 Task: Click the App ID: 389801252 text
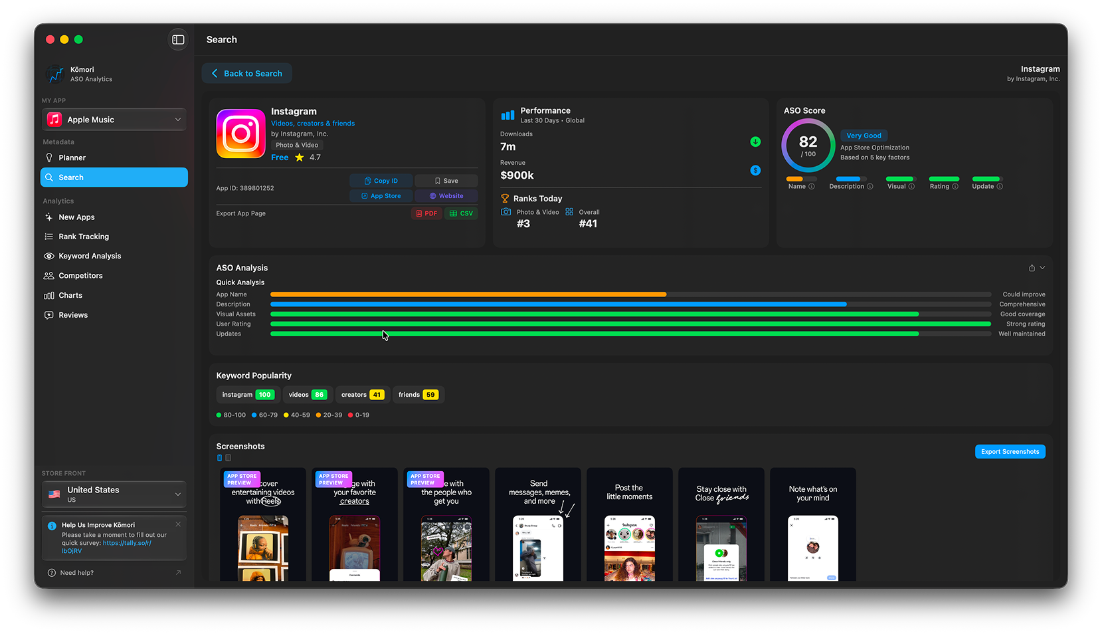click(245, 188)
